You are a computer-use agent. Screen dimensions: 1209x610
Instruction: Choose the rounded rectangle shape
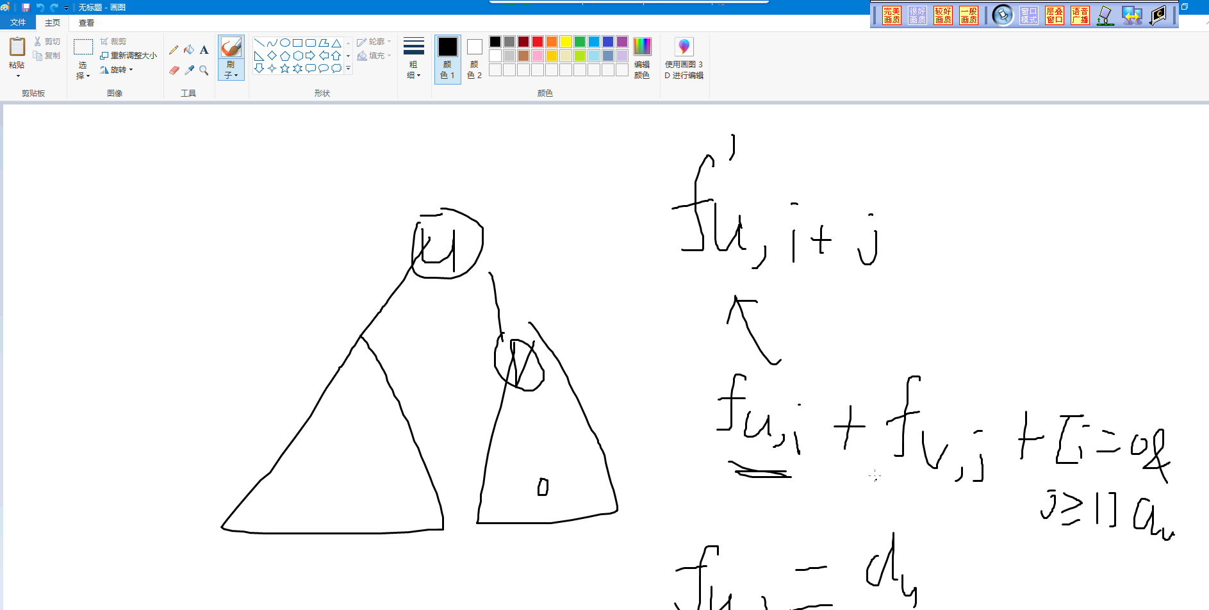click(x=311, y=43)
